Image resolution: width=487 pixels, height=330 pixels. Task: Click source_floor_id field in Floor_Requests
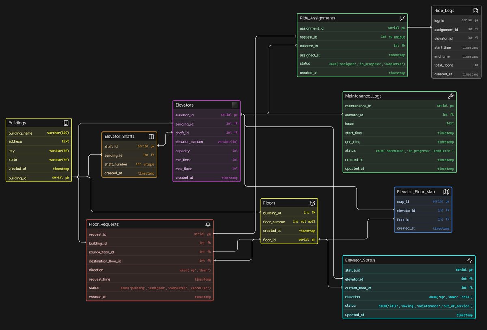150,252
